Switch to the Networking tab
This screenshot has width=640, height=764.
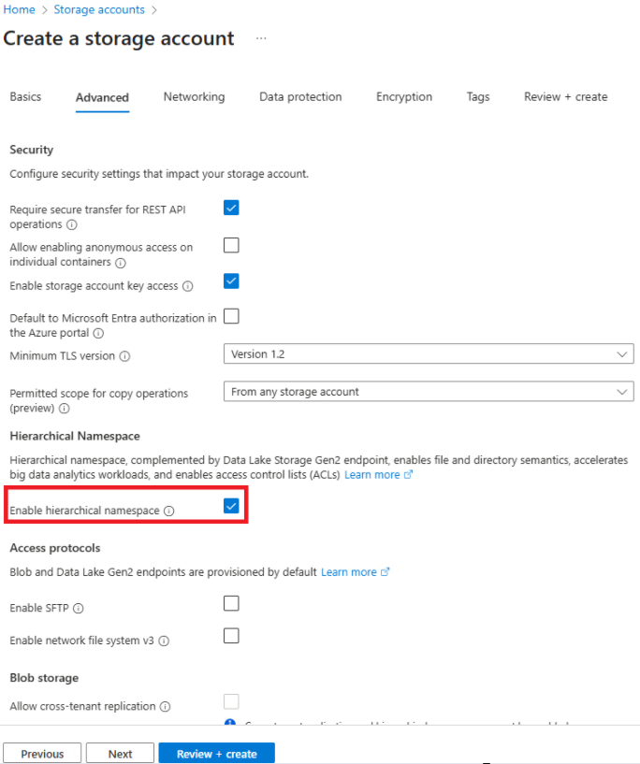tap(194, 96)
